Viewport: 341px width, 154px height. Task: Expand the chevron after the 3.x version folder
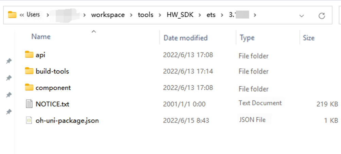point(255,15)
